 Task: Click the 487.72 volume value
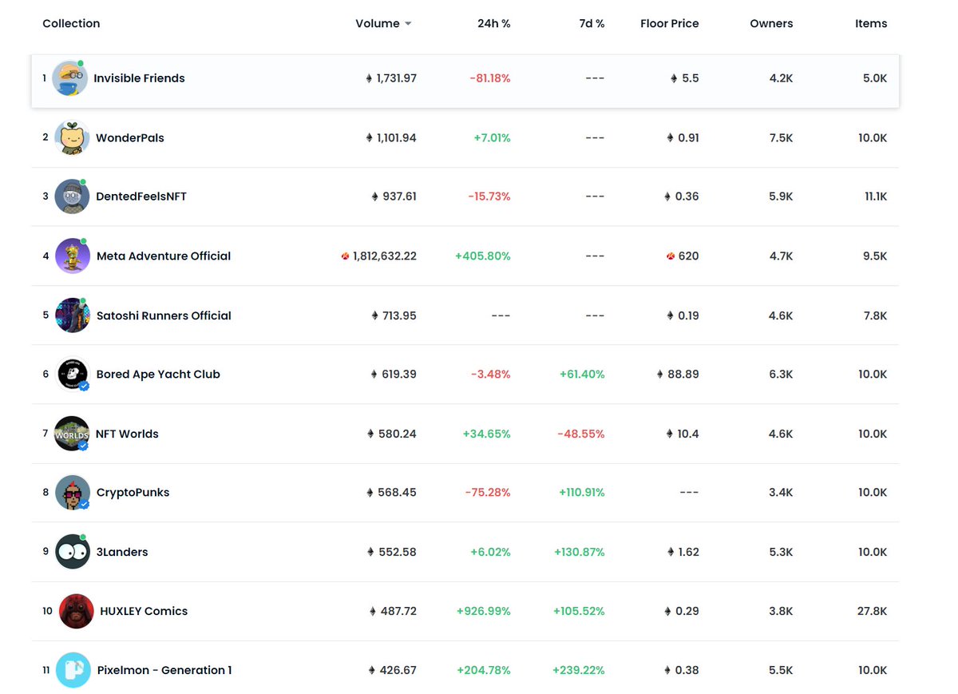pyautogui.click(x=398, y=611)
